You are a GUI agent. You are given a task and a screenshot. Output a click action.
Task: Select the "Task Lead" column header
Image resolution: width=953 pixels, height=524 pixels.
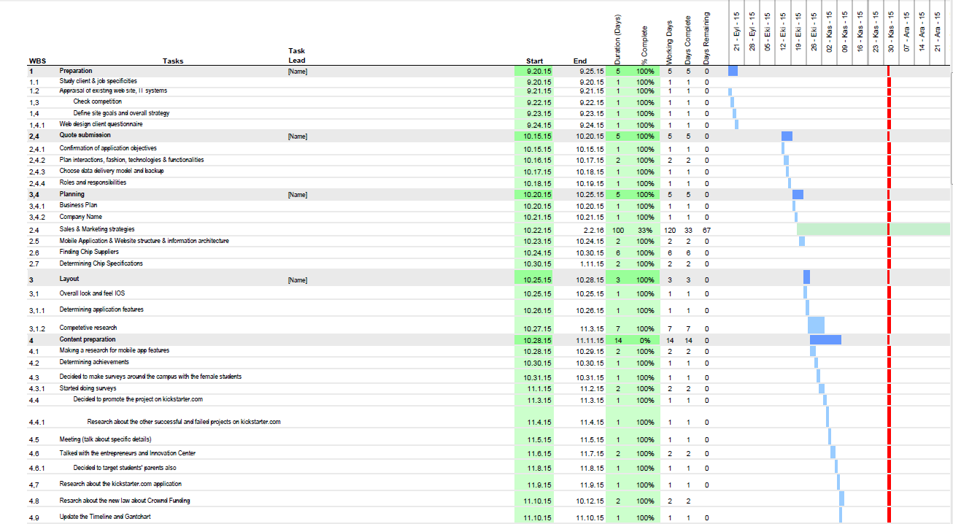[x=297, y=55]
